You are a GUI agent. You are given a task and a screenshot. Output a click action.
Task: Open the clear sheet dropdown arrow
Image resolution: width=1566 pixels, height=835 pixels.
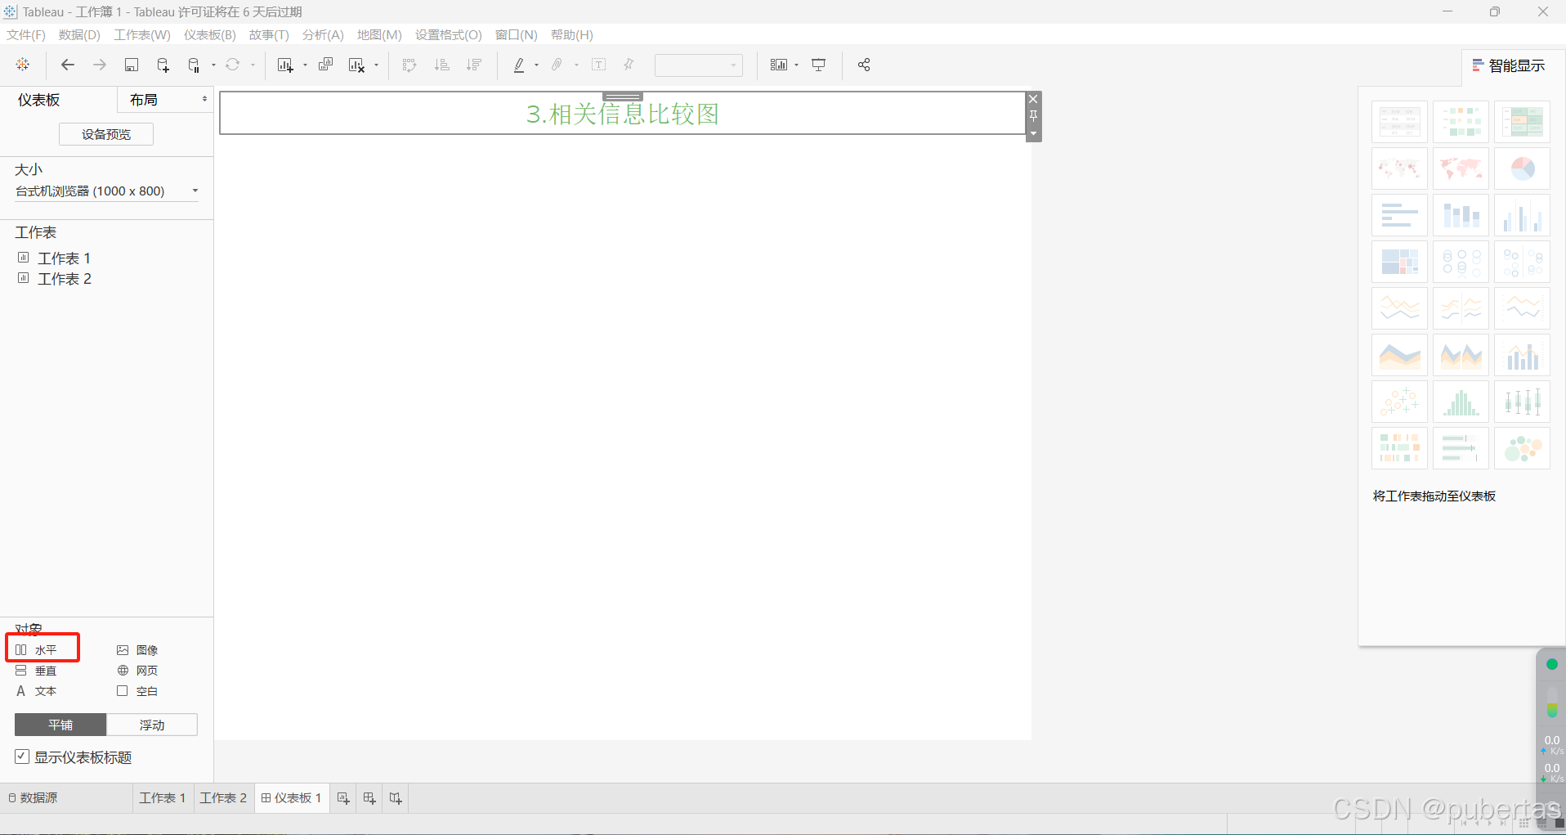tap(376, 65)
